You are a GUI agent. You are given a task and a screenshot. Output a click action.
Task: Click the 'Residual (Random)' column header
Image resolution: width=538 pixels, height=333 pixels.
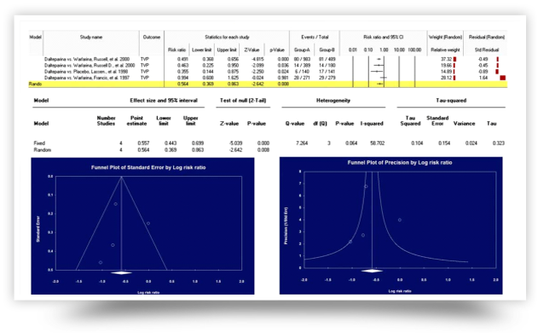[x=487, y=37]
